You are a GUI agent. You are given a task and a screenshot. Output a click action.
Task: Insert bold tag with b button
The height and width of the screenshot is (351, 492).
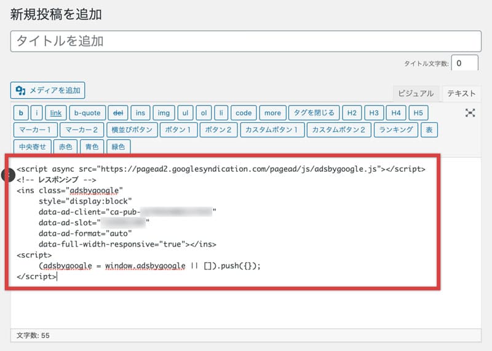pyautogui.click(x=21, y=113)
